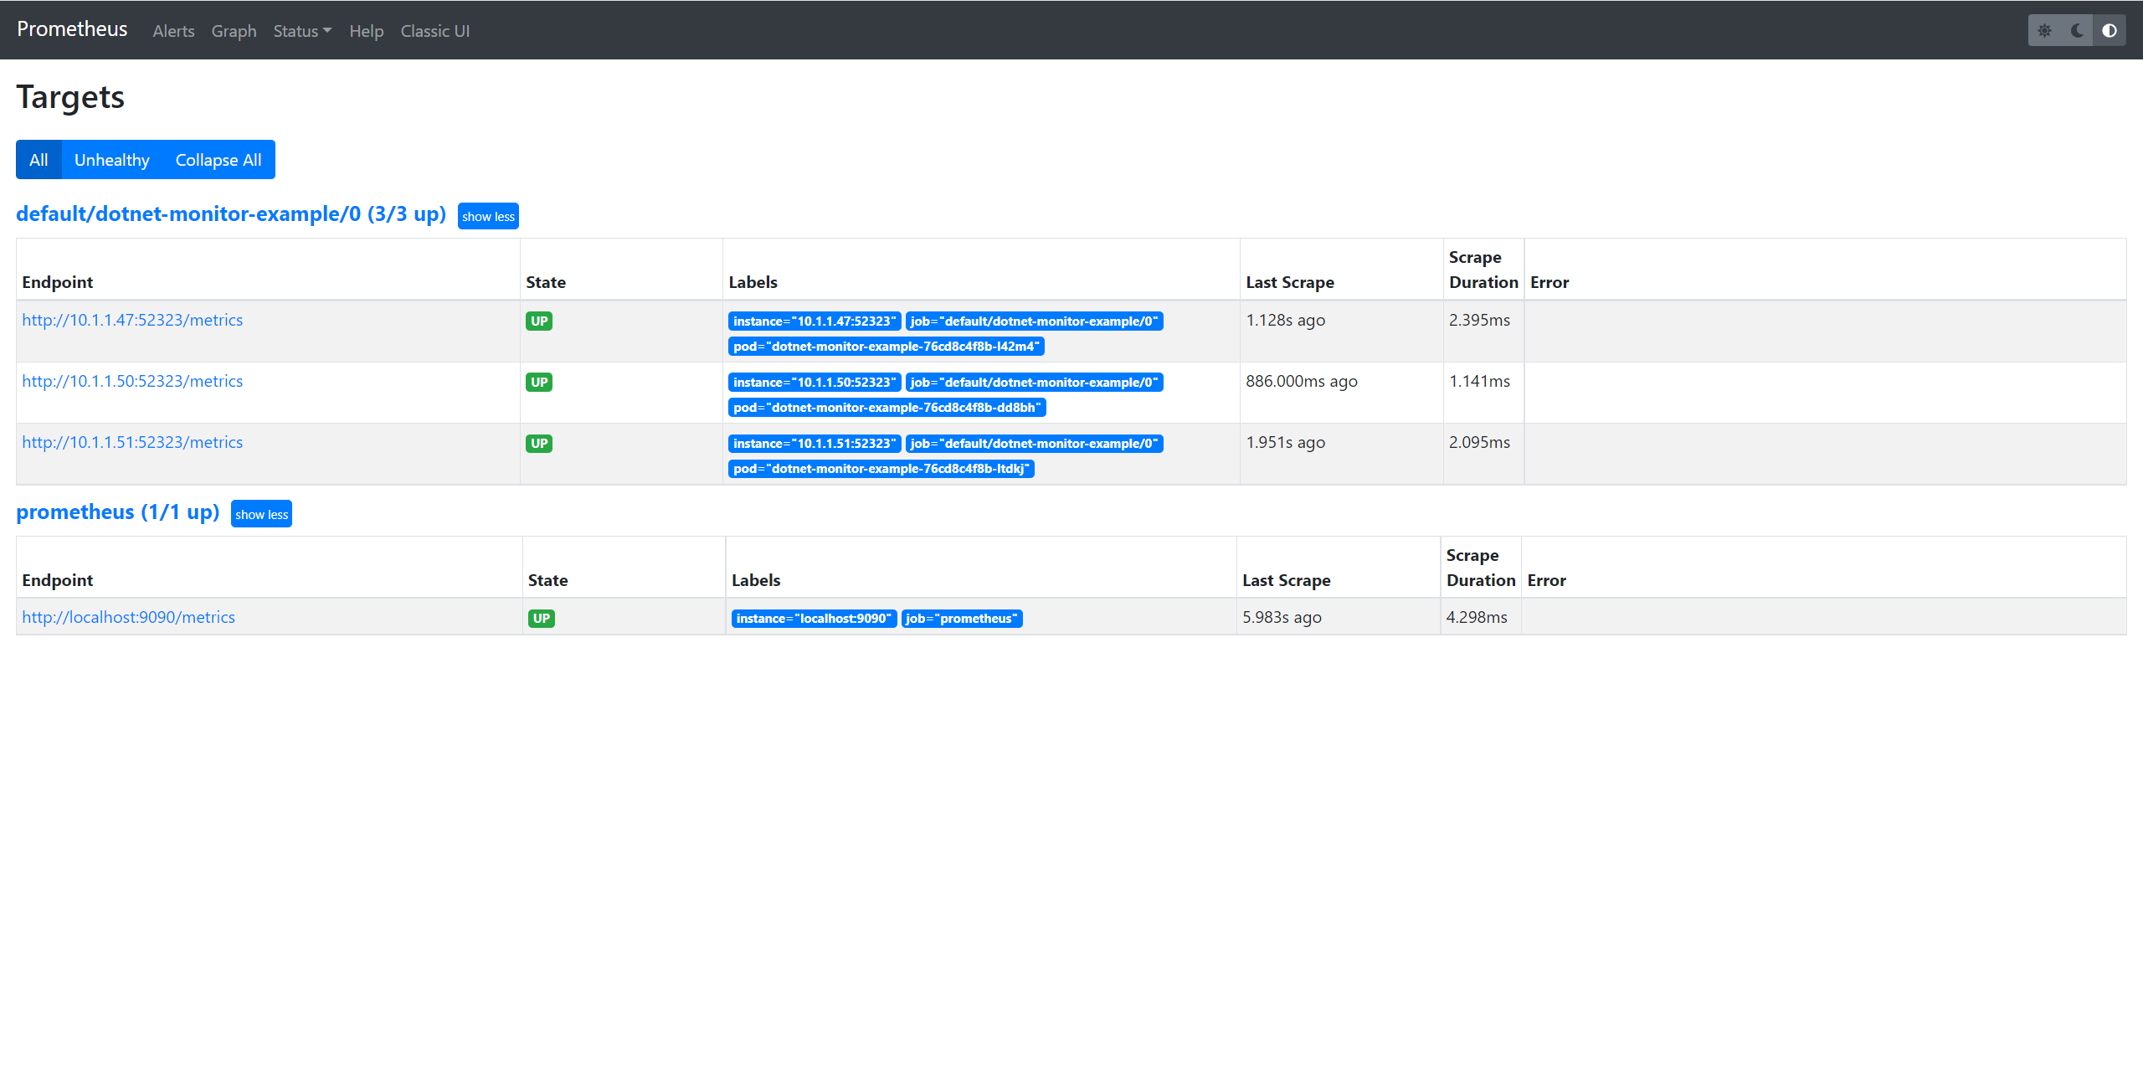The image size is (2143, 1090).
Task: Collapse All target groups button
Action: (218, 158)
